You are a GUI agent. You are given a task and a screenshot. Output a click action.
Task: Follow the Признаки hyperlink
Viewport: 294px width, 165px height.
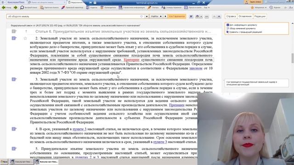point(176,105)
